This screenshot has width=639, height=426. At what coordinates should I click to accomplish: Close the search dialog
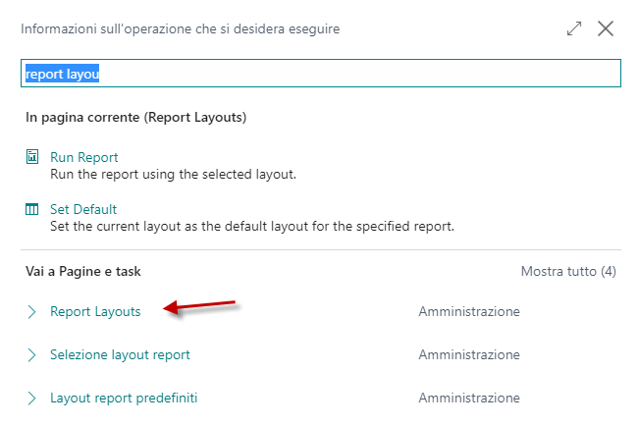pos(606,28)
